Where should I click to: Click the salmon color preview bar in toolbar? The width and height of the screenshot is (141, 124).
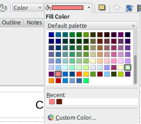coord(68,8)
